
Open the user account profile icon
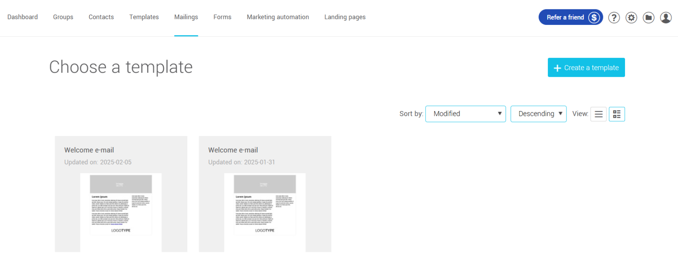pos(666,17)
